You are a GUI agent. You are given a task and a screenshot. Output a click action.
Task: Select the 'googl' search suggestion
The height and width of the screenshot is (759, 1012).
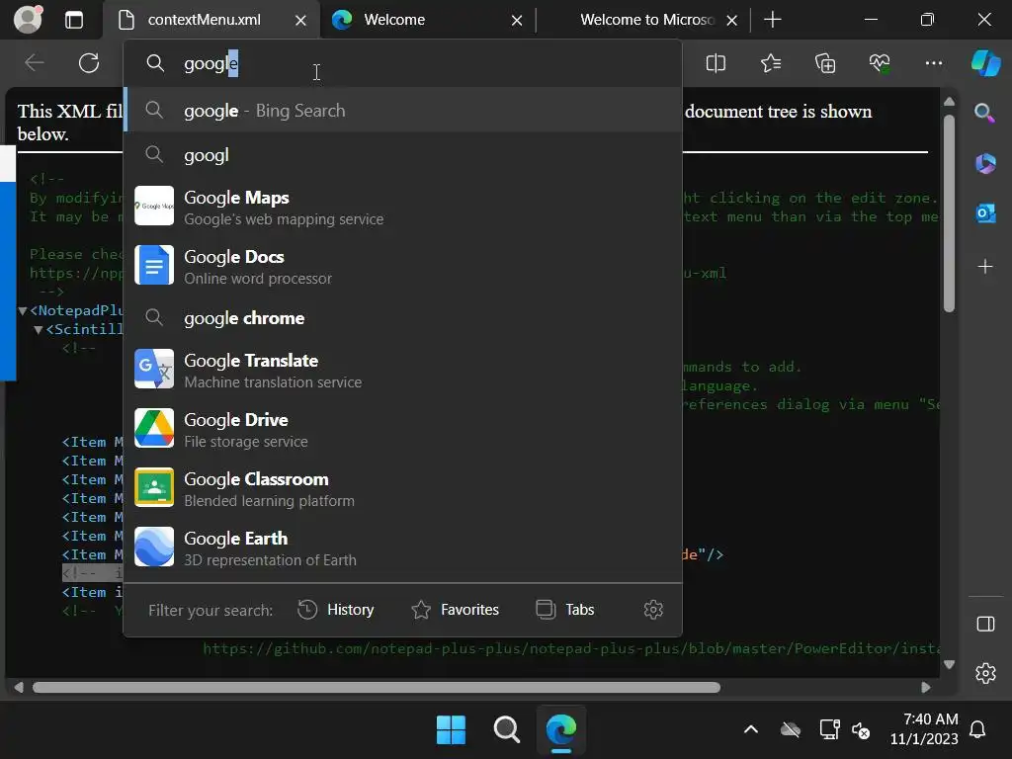tap(403, 155)
